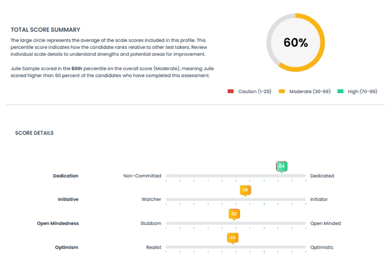This screenshot has height=274, width=385.
Task: Click the green High legend swatch
Action: pyautogui.click(x=340, y=91)
